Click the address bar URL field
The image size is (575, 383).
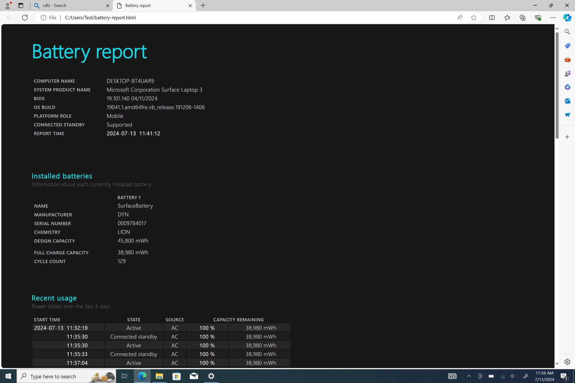(x=248, y=18)
